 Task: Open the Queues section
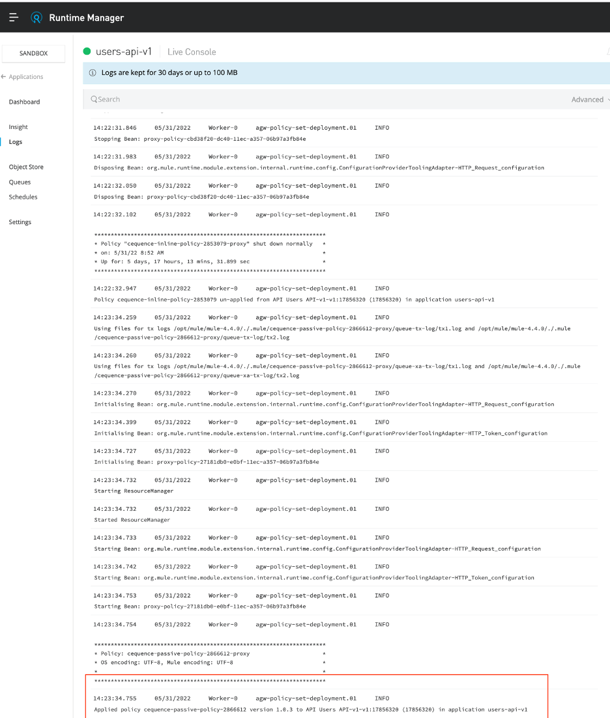[20, 182]
